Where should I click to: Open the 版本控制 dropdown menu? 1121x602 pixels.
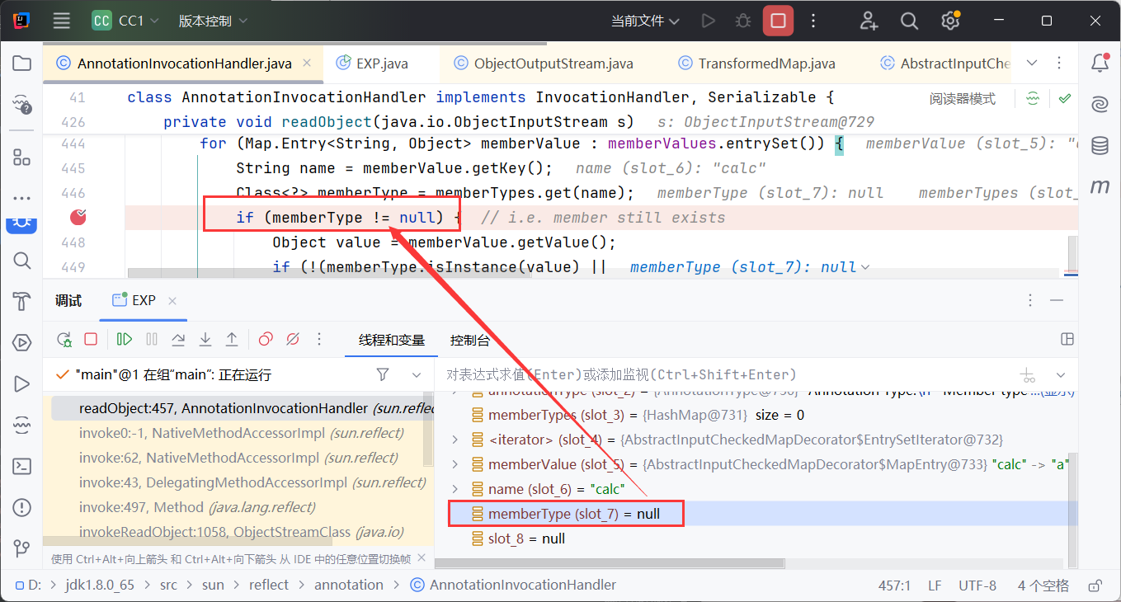click(x=213, y=21)
